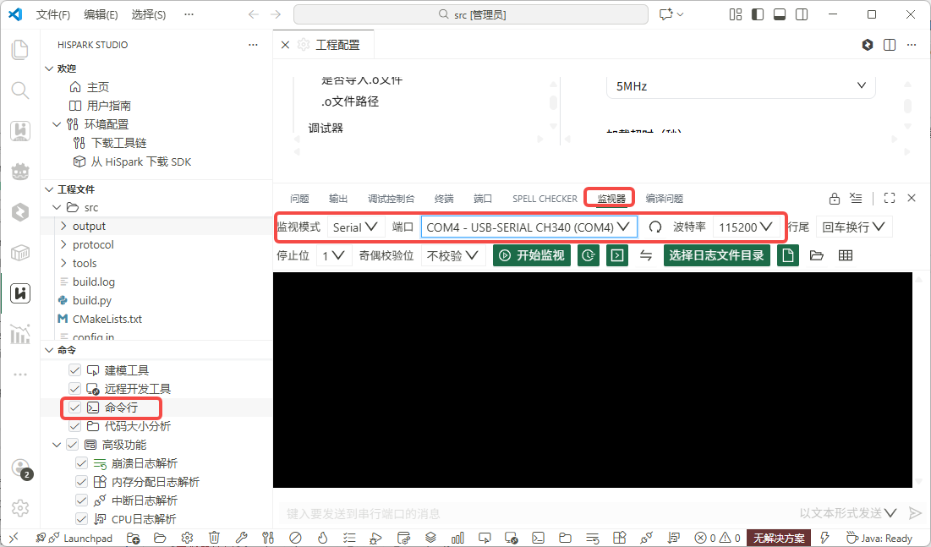The image size is (931, 547).
Task: Click the HiSpark hexagon icon in editor title
Action: click(x=868, y=45)
